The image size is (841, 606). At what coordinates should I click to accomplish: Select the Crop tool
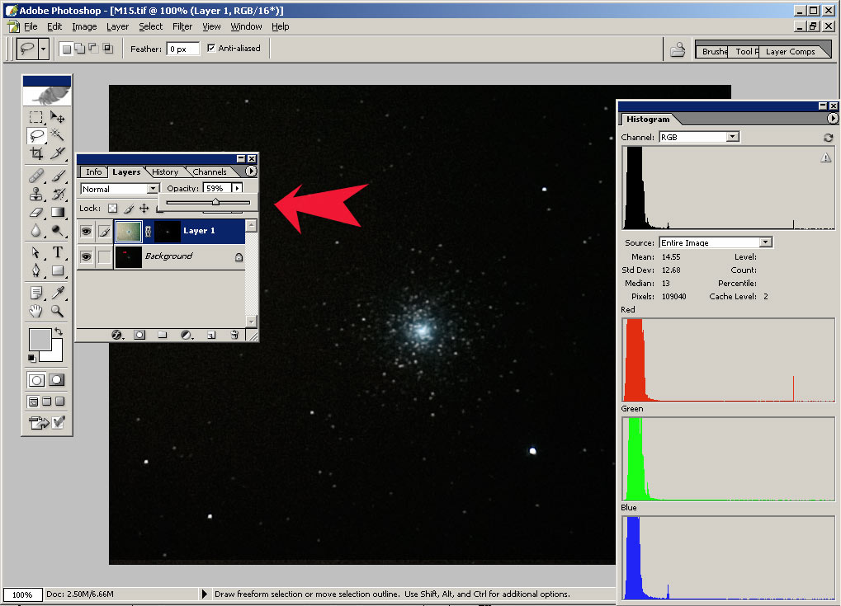(x=36, y=154)
